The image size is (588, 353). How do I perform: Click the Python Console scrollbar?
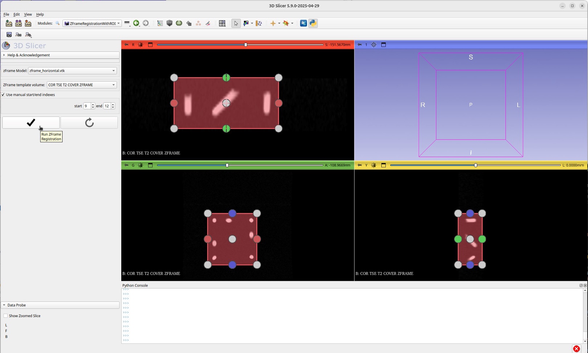click(x=585, y=316)
